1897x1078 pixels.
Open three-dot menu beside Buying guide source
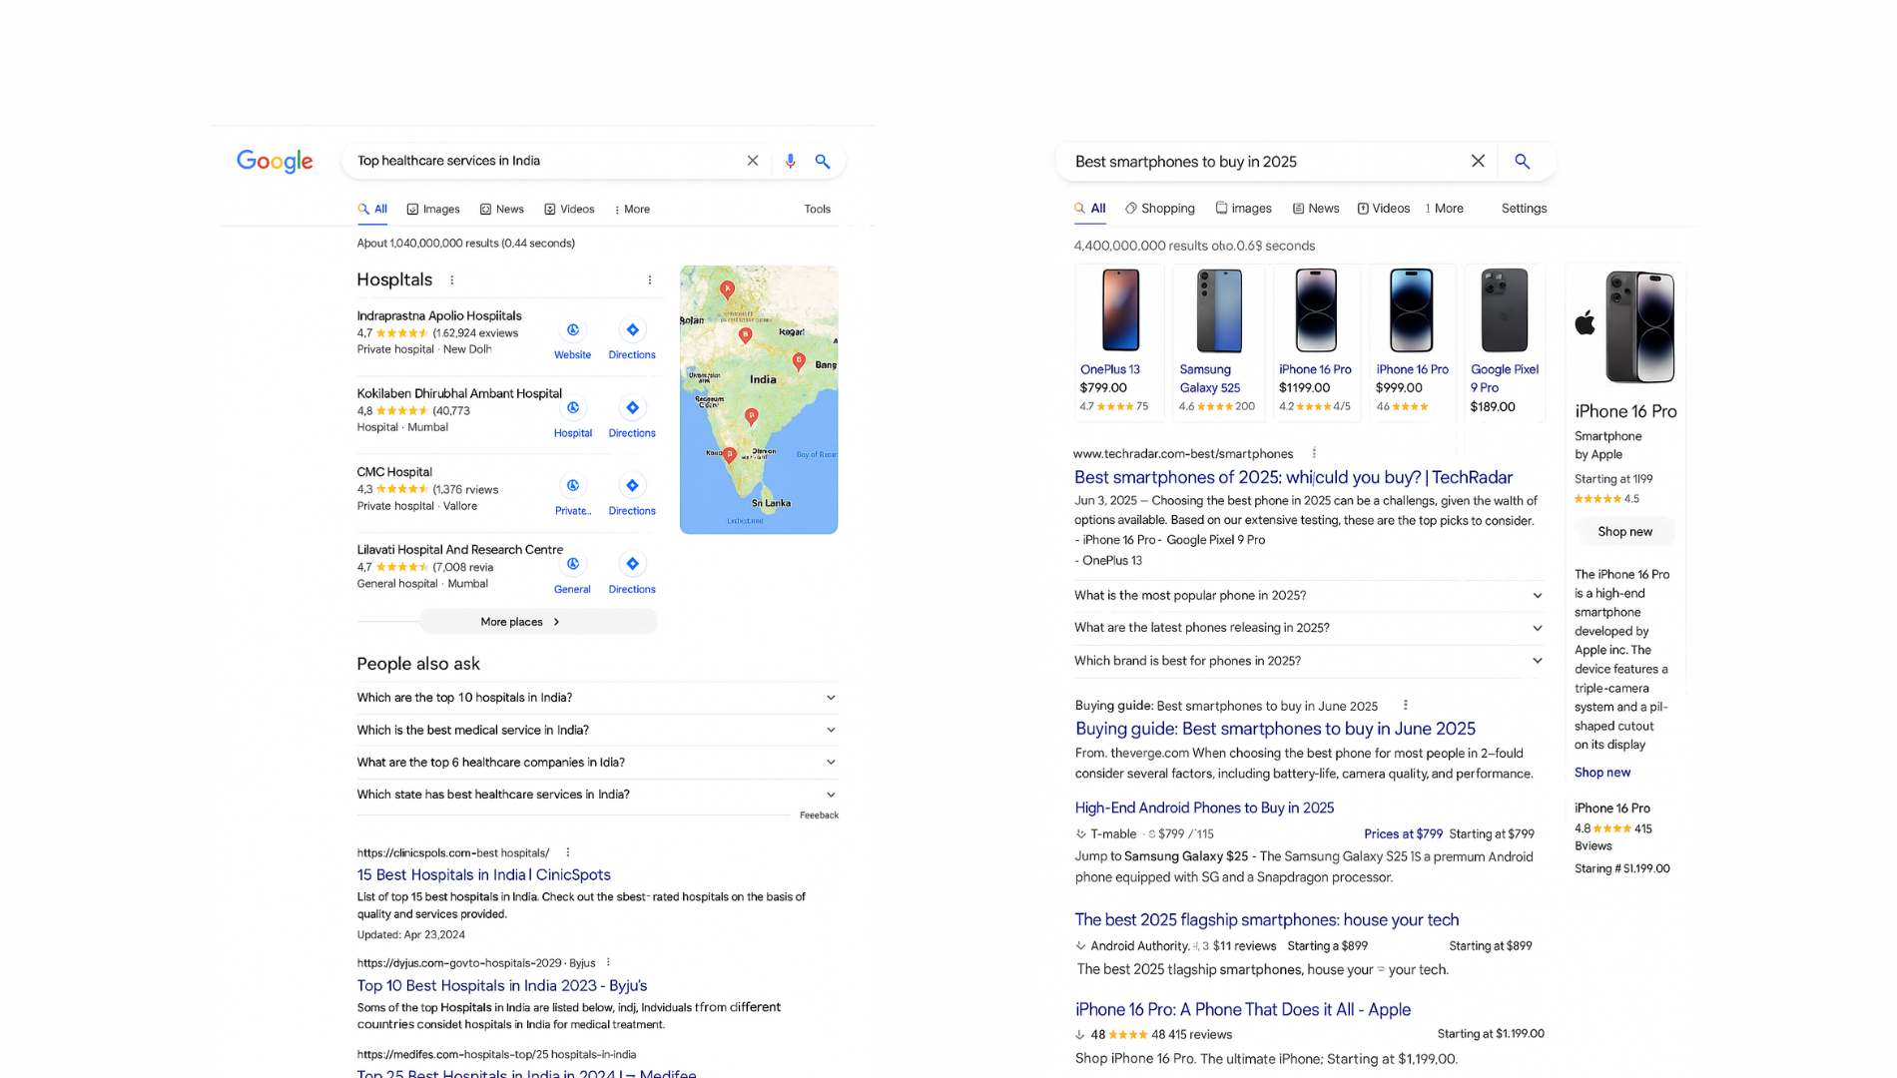tap(1405, 705)
